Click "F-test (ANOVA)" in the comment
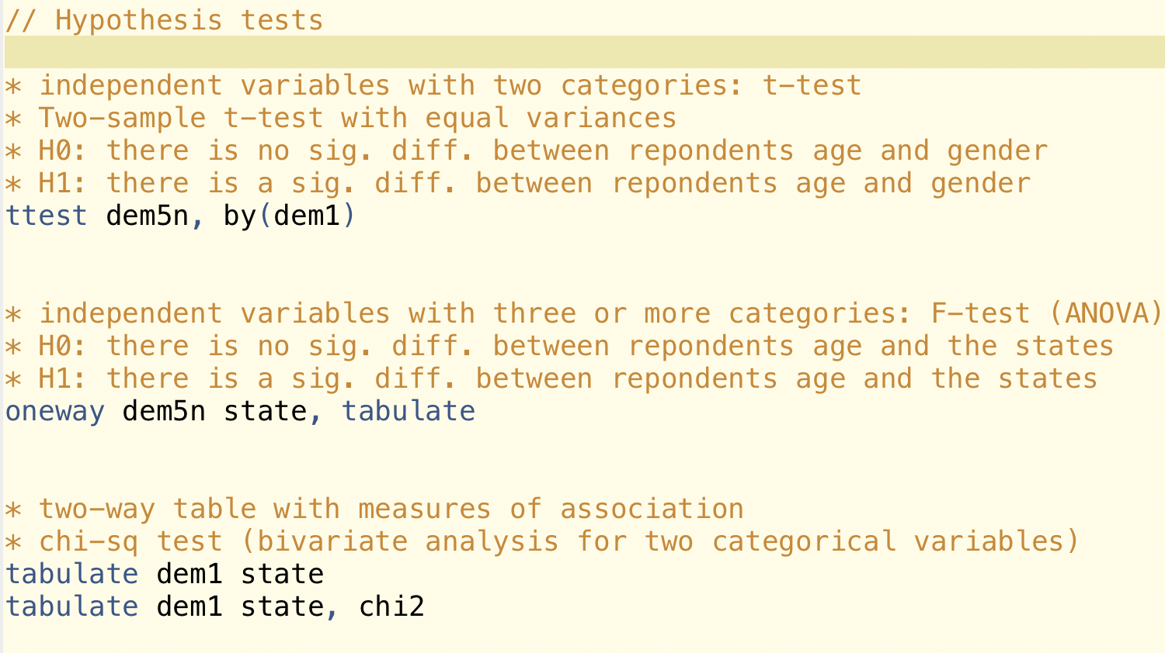 click(x=1046, y=313)
